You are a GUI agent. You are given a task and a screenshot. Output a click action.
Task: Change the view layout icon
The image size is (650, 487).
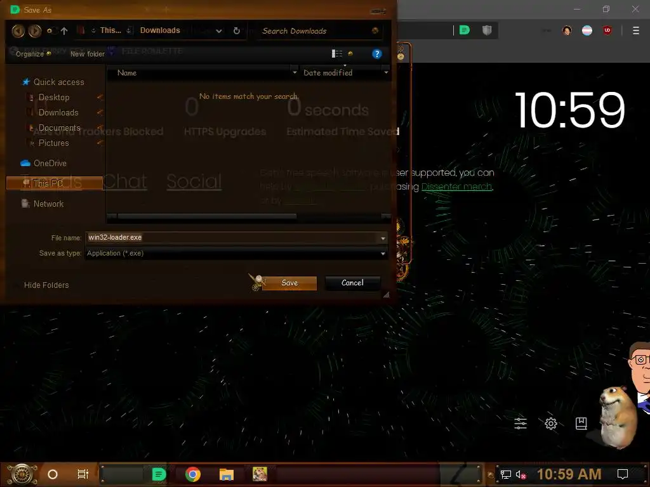pos(337,53)
